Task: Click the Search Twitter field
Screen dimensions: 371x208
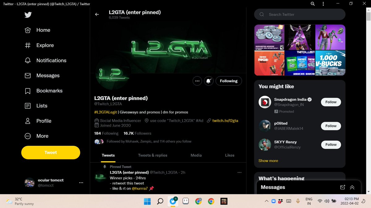Action: [x=300, y=14]
